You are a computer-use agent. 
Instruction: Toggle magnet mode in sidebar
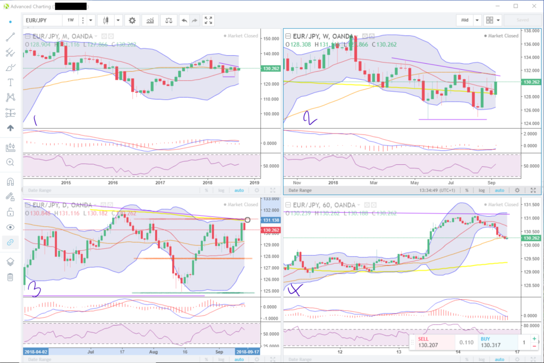pos(10,181)
